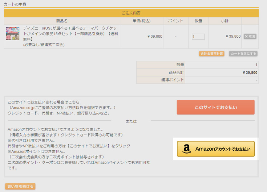The image size is (267, 192).
Task: Click the ご注文内容 table header bar
Action: (x=131, y=13)
